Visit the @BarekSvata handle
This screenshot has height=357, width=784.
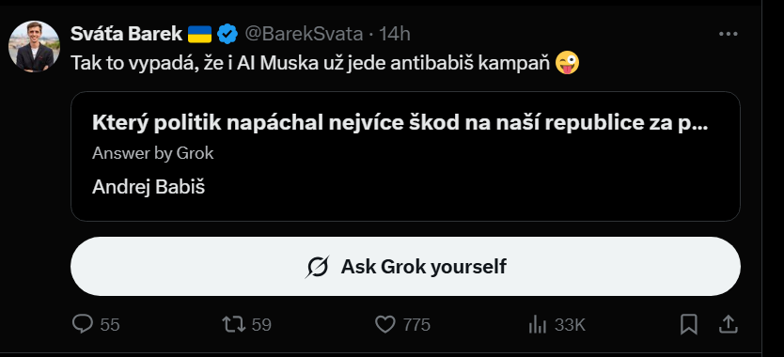coord(304,34)
